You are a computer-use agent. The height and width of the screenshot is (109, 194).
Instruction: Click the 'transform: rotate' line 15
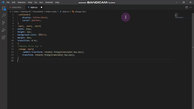click(48, 55)
